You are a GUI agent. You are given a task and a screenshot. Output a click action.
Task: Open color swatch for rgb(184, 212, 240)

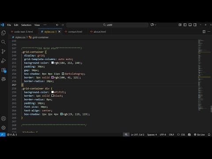coord(53,63)
